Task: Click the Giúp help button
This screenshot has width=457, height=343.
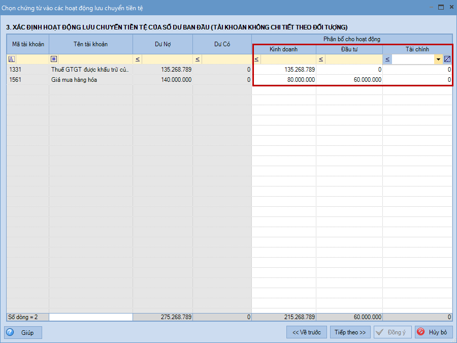Action: point(23,332)
